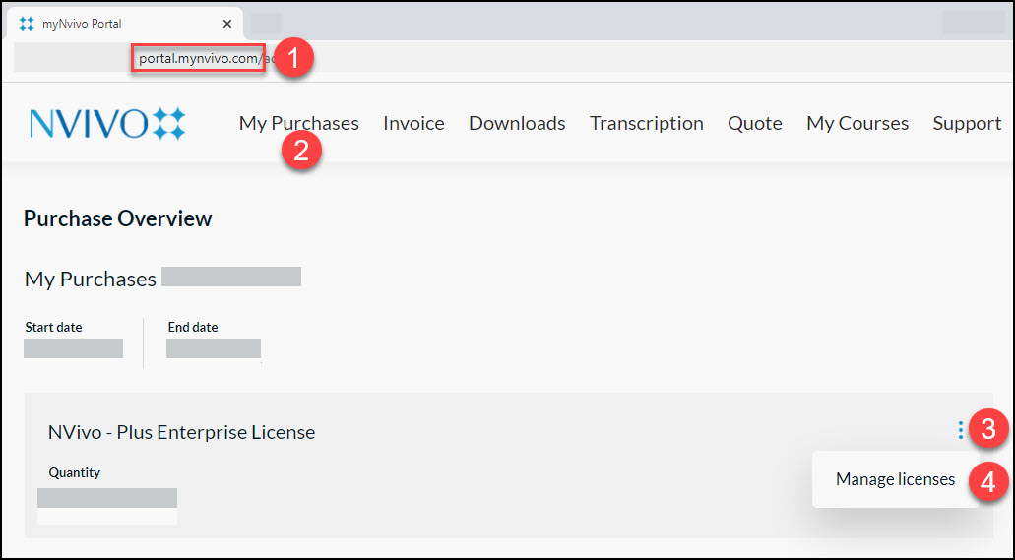1015x560 pixels.
Task: Click the Quantity label
Action: tap(75, 472)
